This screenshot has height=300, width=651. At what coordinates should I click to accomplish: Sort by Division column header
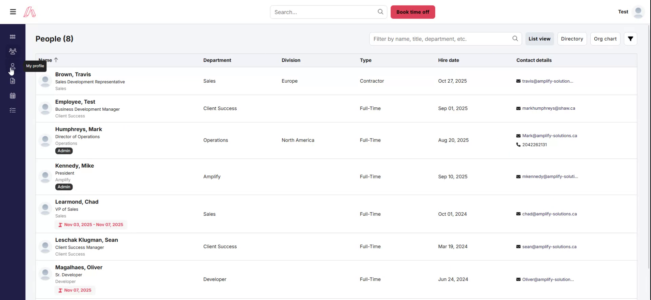click(291, 60)
